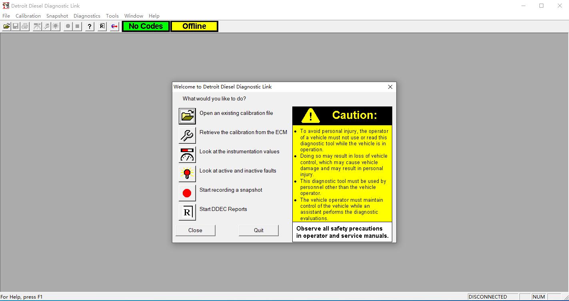Click the open file toolbar icon
The image size is (569, 301).
pyautogui.click(x=6, y=26)
